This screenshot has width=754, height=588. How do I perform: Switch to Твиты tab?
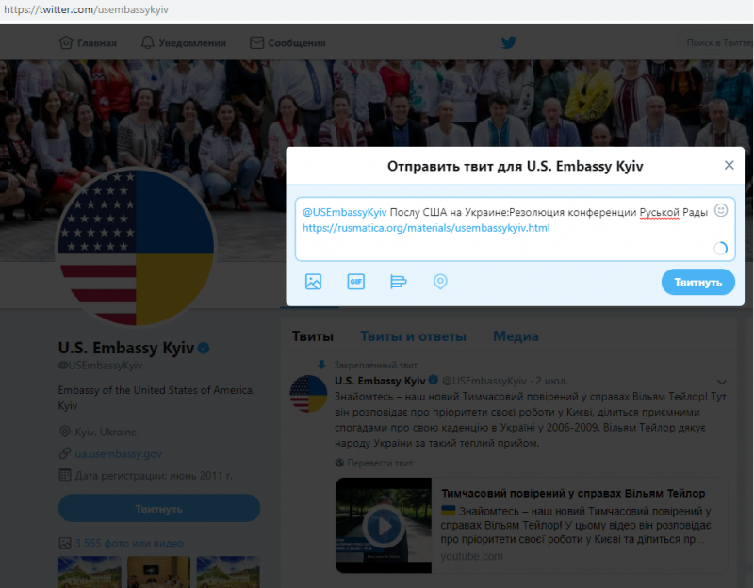313,336
